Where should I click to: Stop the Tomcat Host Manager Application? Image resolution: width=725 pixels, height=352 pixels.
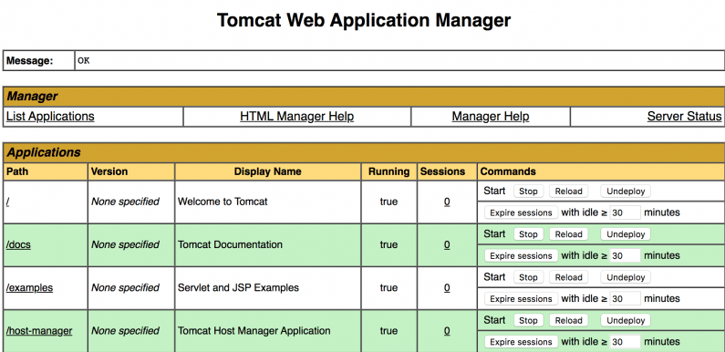click(x=528, y=320)
